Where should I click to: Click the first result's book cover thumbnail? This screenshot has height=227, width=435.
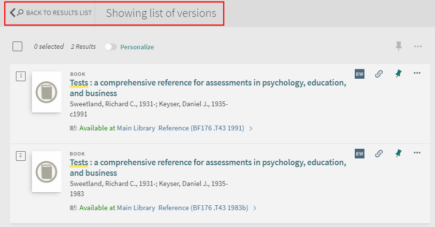(x=46, y=92)
